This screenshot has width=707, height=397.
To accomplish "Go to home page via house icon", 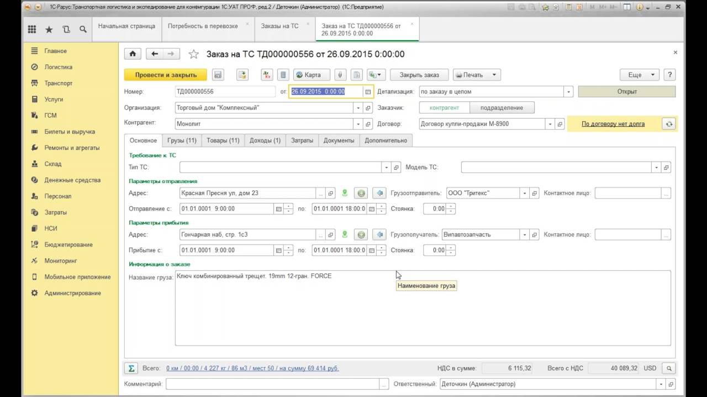I will (133, 54).
